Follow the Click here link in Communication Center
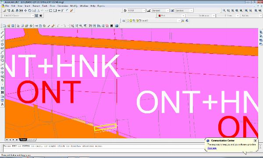The height and width of the screenshot is (158, 263). point(212,148)
